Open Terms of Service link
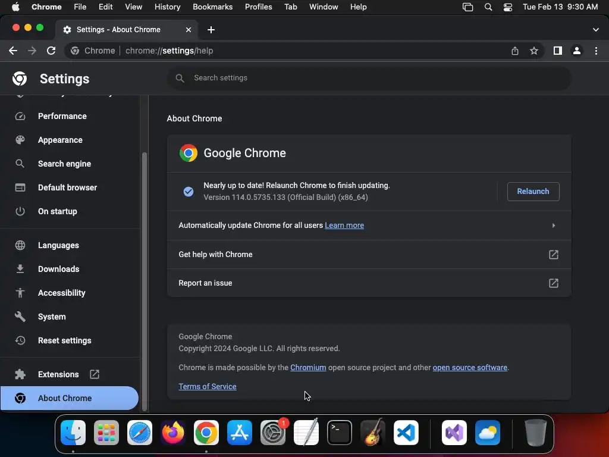The image size is (609, 457). point(208,387)
